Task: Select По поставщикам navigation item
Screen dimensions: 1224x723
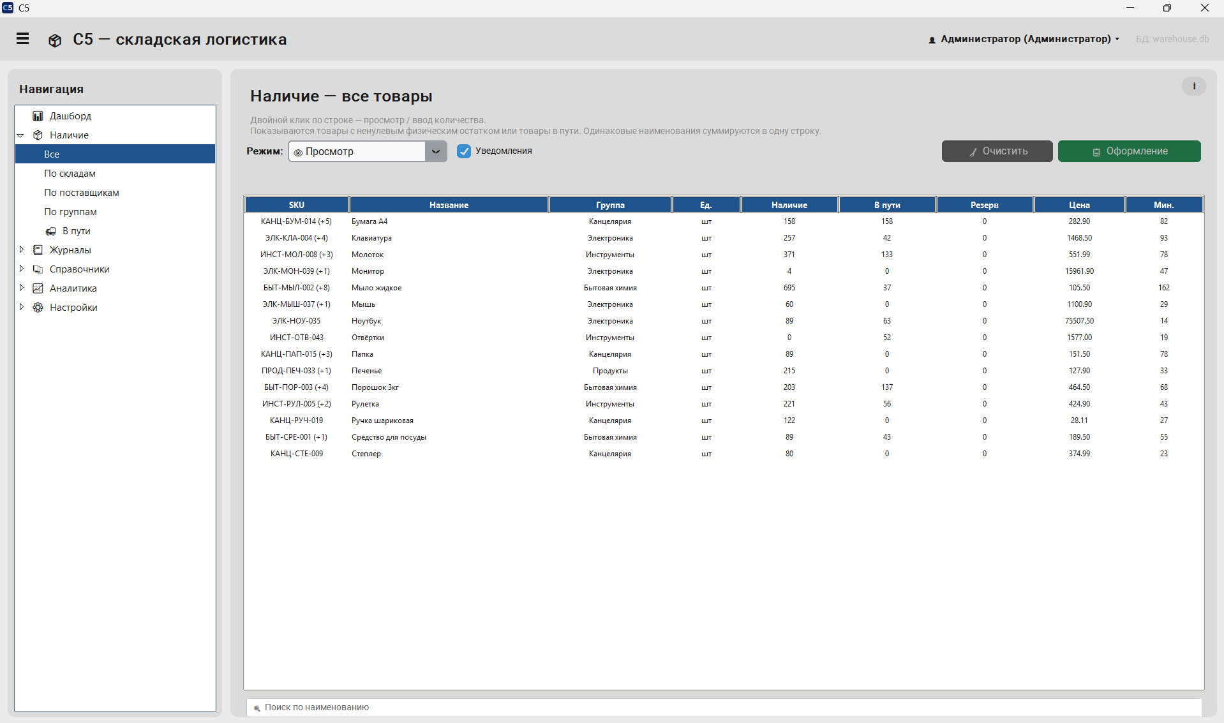Action: coord(82,193)
